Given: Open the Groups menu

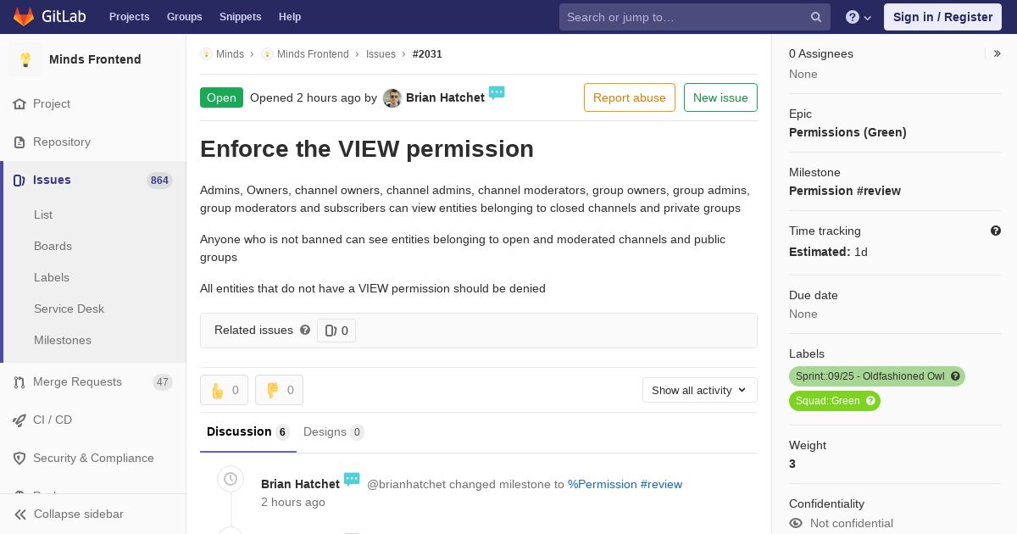Looking at the screenshot, I should pos(185,17).
